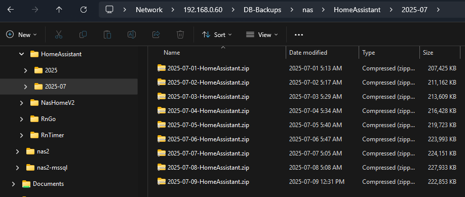Viewport: 465px width, 197px height.
Task: Click the Paste clipboard icon
Action: [x=107, y=35]
